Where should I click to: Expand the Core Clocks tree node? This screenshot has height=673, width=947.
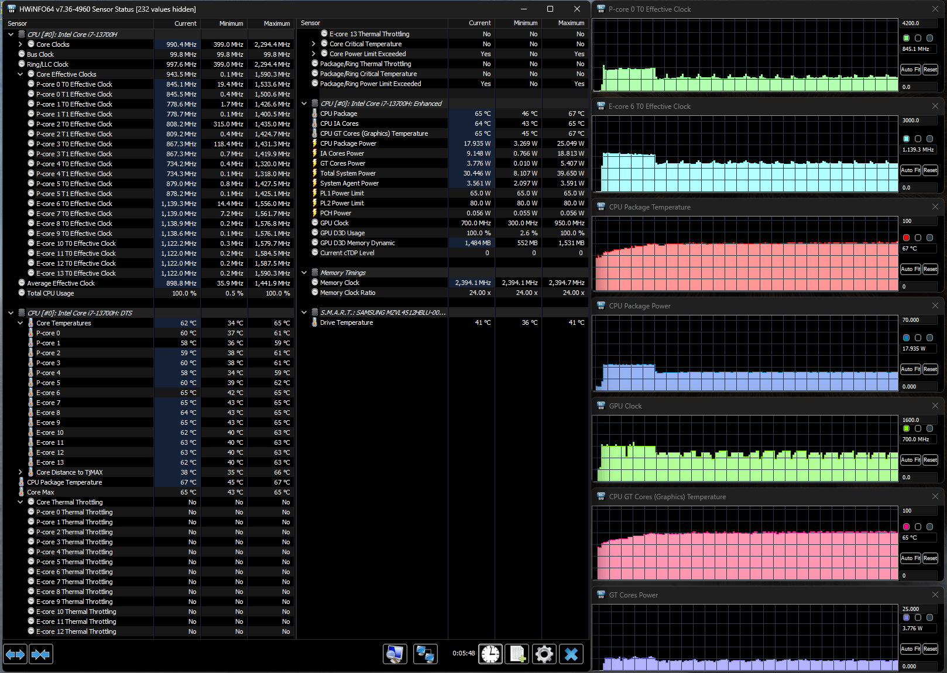(x=20, y=44)
